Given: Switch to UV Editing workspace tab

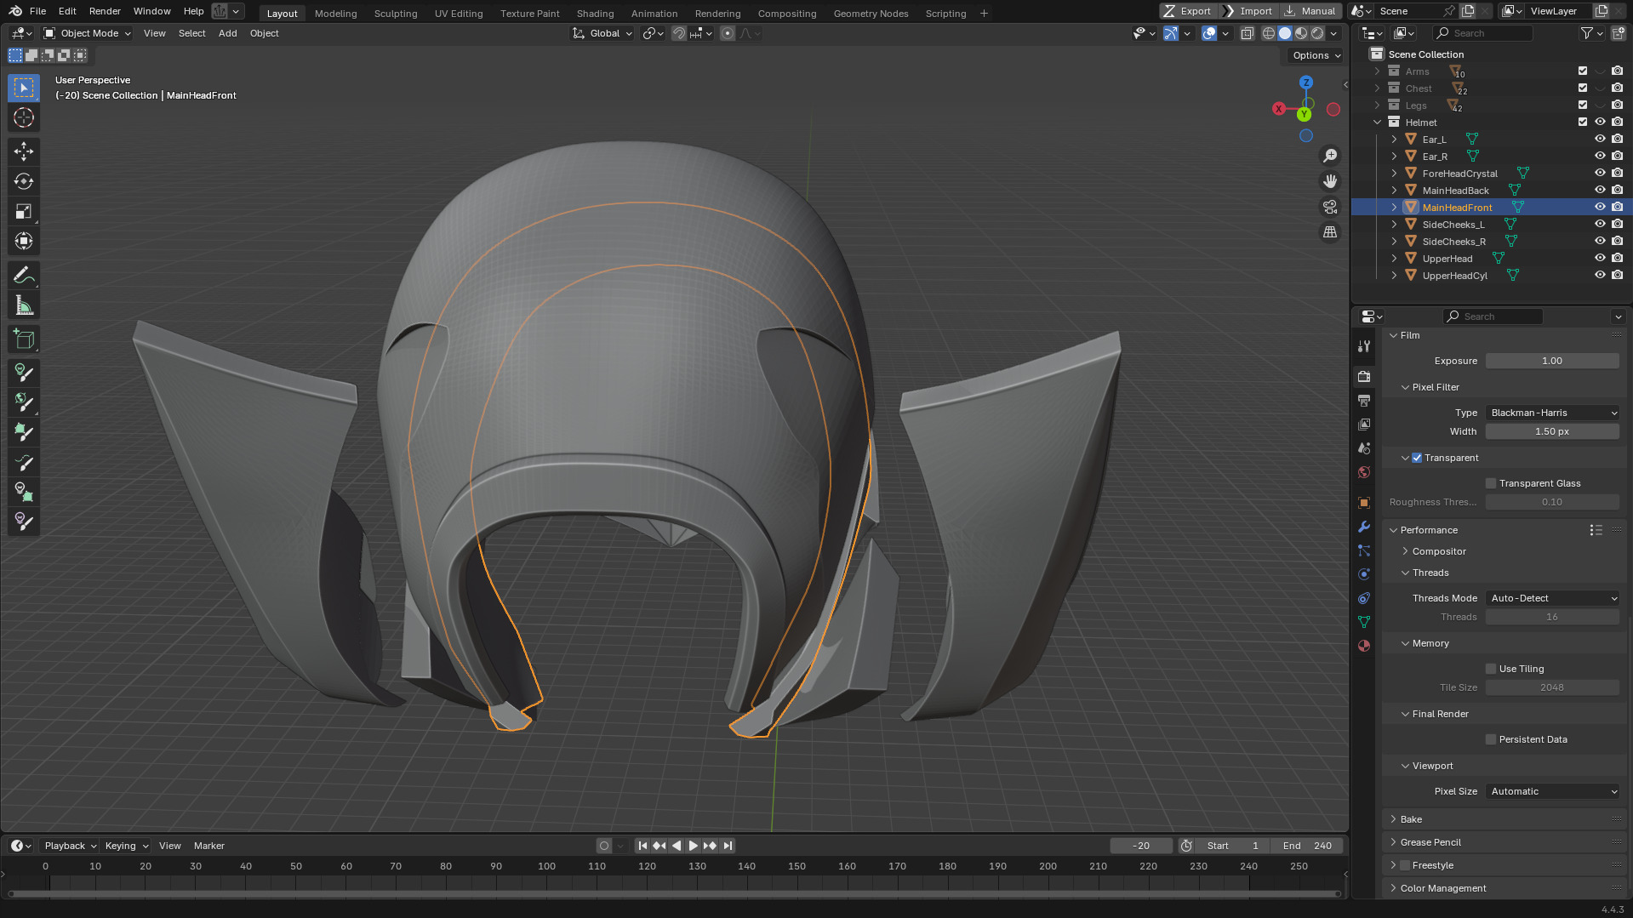Looking at the screenshot, I should click(x=458, y=13).
